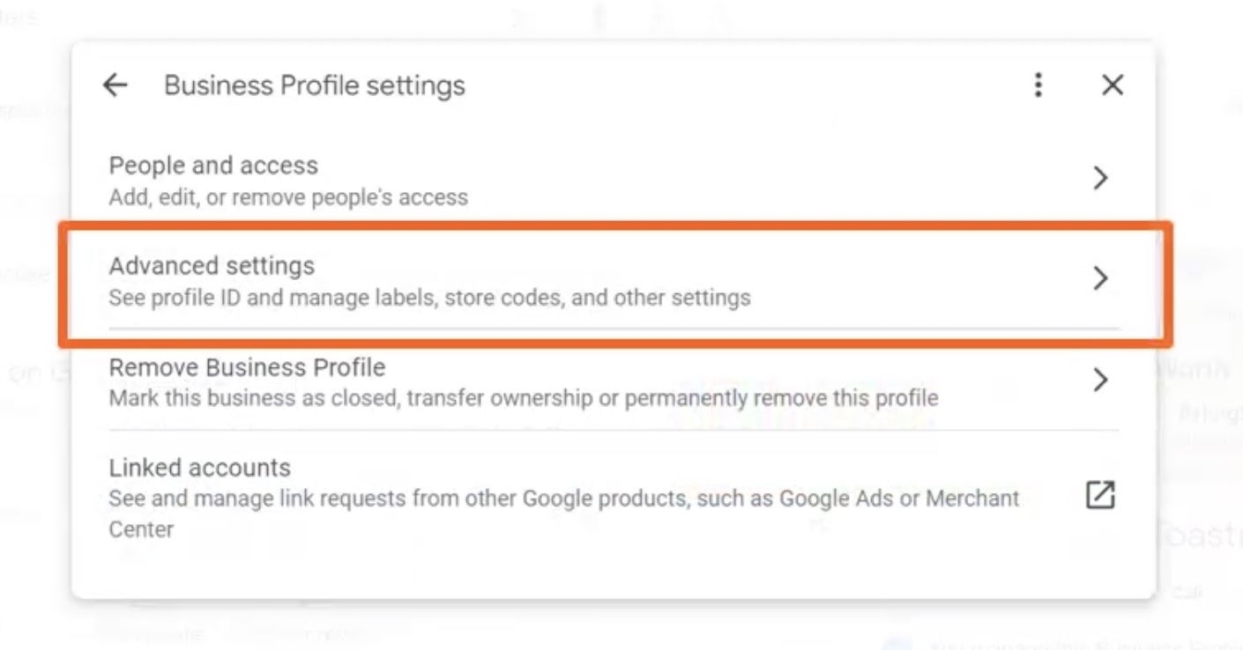This screenshot has height=650, width=1243.
Task: Click the "Business Profile settings" dialog title
Action: [x=315, y=85]
